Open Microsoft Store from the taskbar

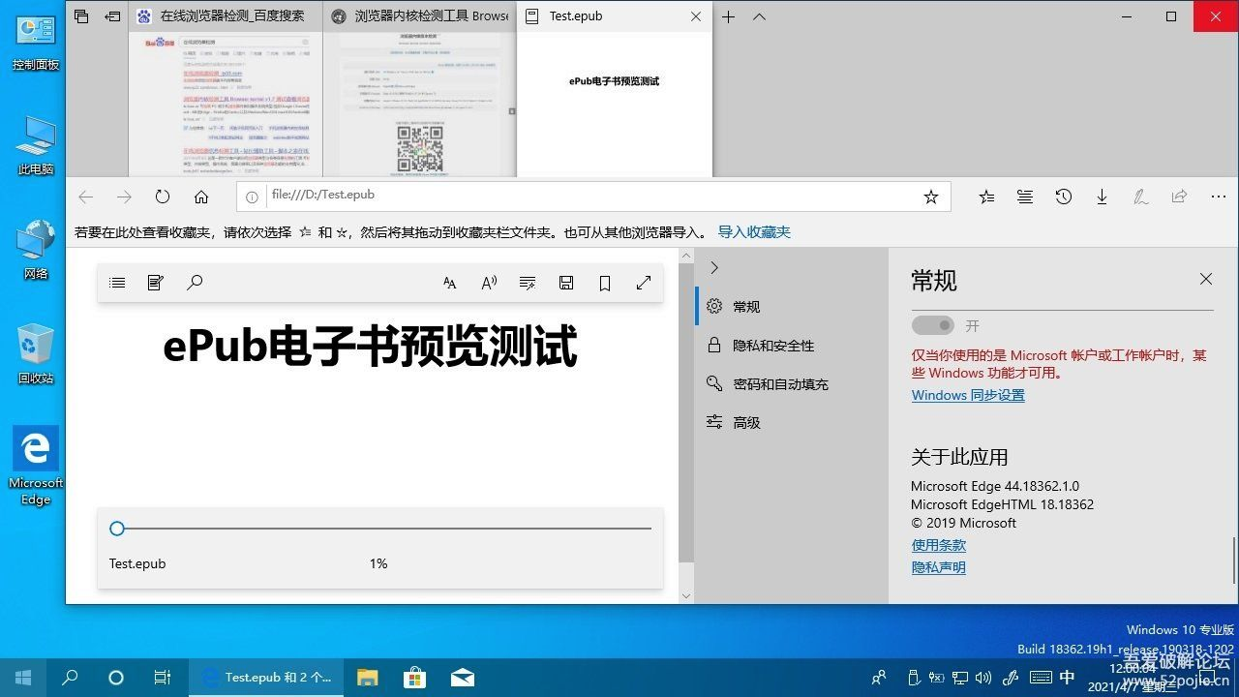(x=414, y=678)
